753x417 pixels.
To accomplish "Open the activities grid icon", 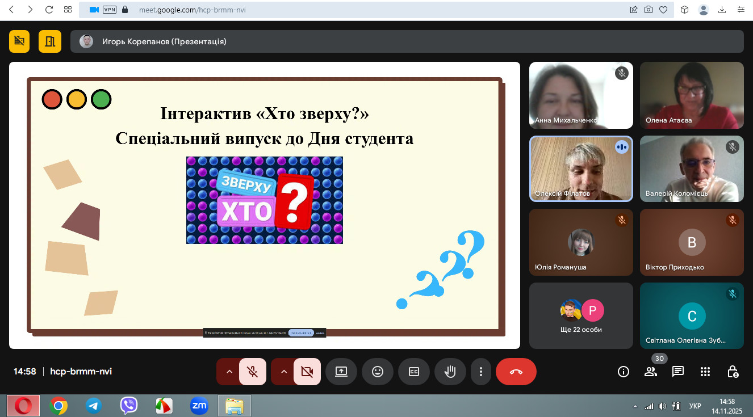I will point(705,372).
